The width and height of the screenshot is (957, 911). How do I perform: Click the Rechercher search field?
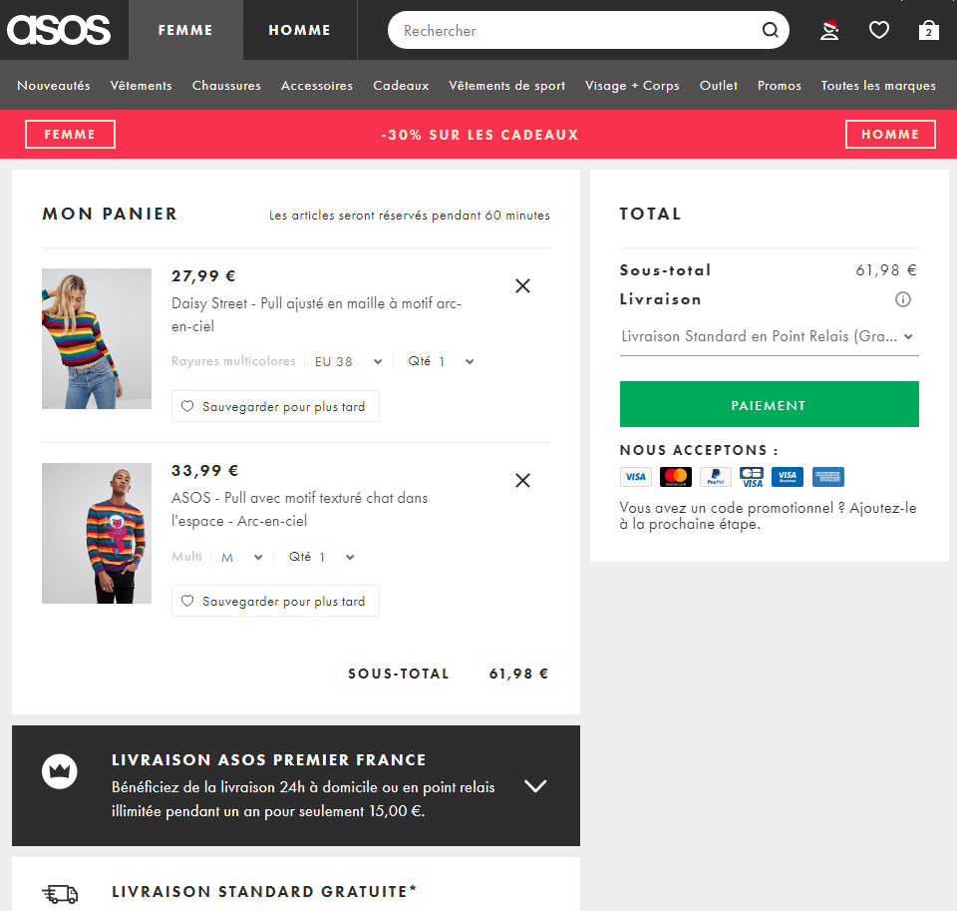pyautogui.click(x=573, y=31)
